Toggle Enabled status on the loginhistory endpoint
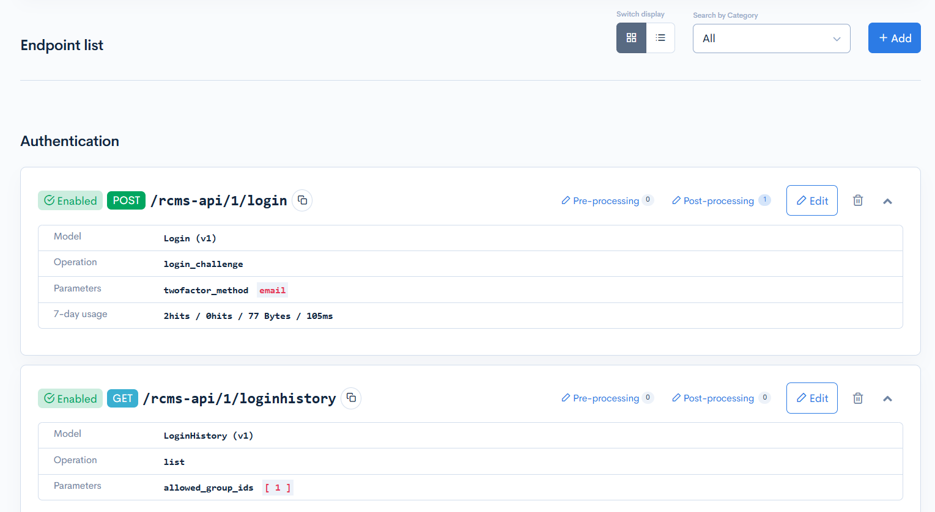The image size is (935, 512). pos(70,398)
